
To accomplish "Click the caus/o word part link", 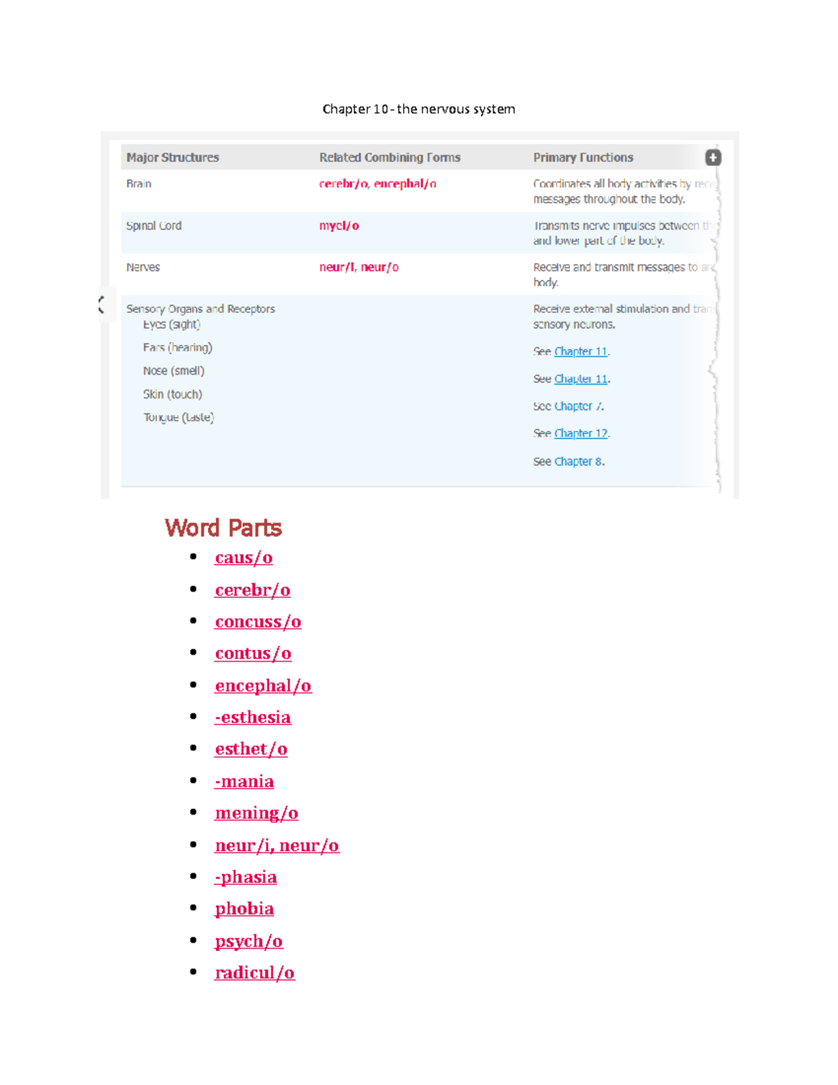I will (x=243, y=558).
